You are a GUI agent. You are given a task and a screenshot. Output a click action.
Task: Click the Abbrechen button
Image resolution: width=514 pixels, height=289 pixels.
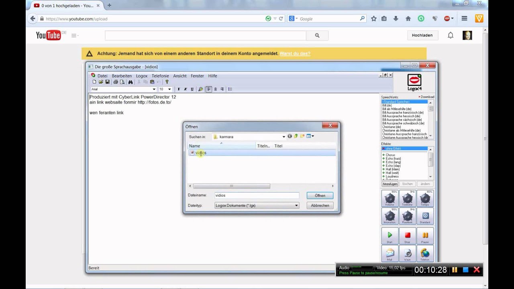[320, 206]
